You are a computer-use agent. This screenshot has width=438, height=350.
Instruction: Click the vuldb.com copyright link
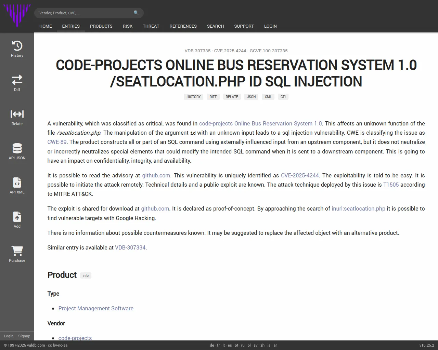click(36, 345)
